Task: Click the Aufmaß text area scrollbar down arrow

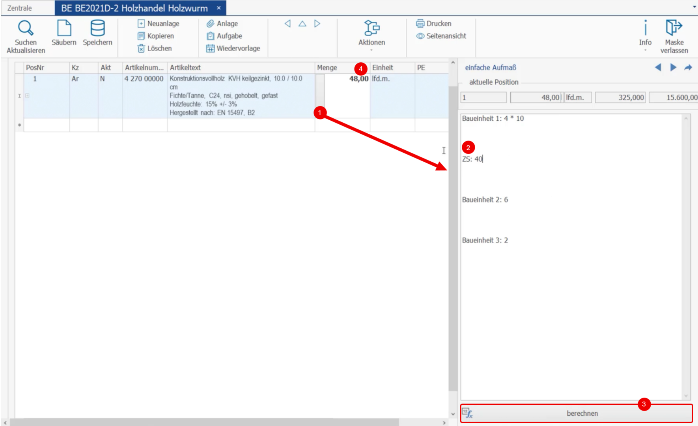Action: click(x=686, y=396)
